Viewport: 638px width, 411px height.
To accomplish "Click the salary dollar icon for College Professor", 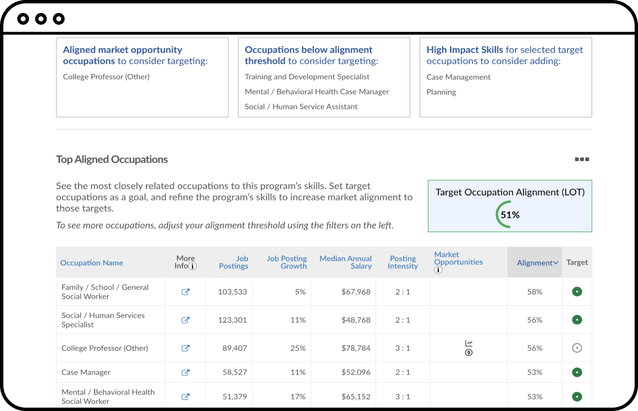I will [469, 353].
